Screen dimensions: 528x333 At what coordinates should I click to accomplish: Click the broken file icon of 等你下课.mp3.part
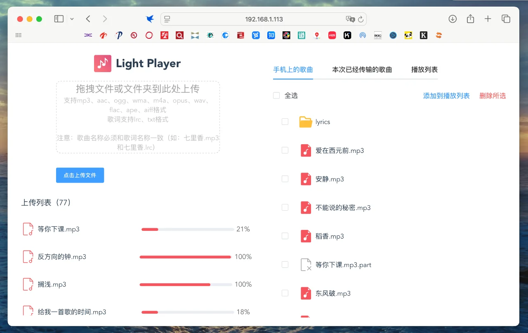click(x=305, y=265)
